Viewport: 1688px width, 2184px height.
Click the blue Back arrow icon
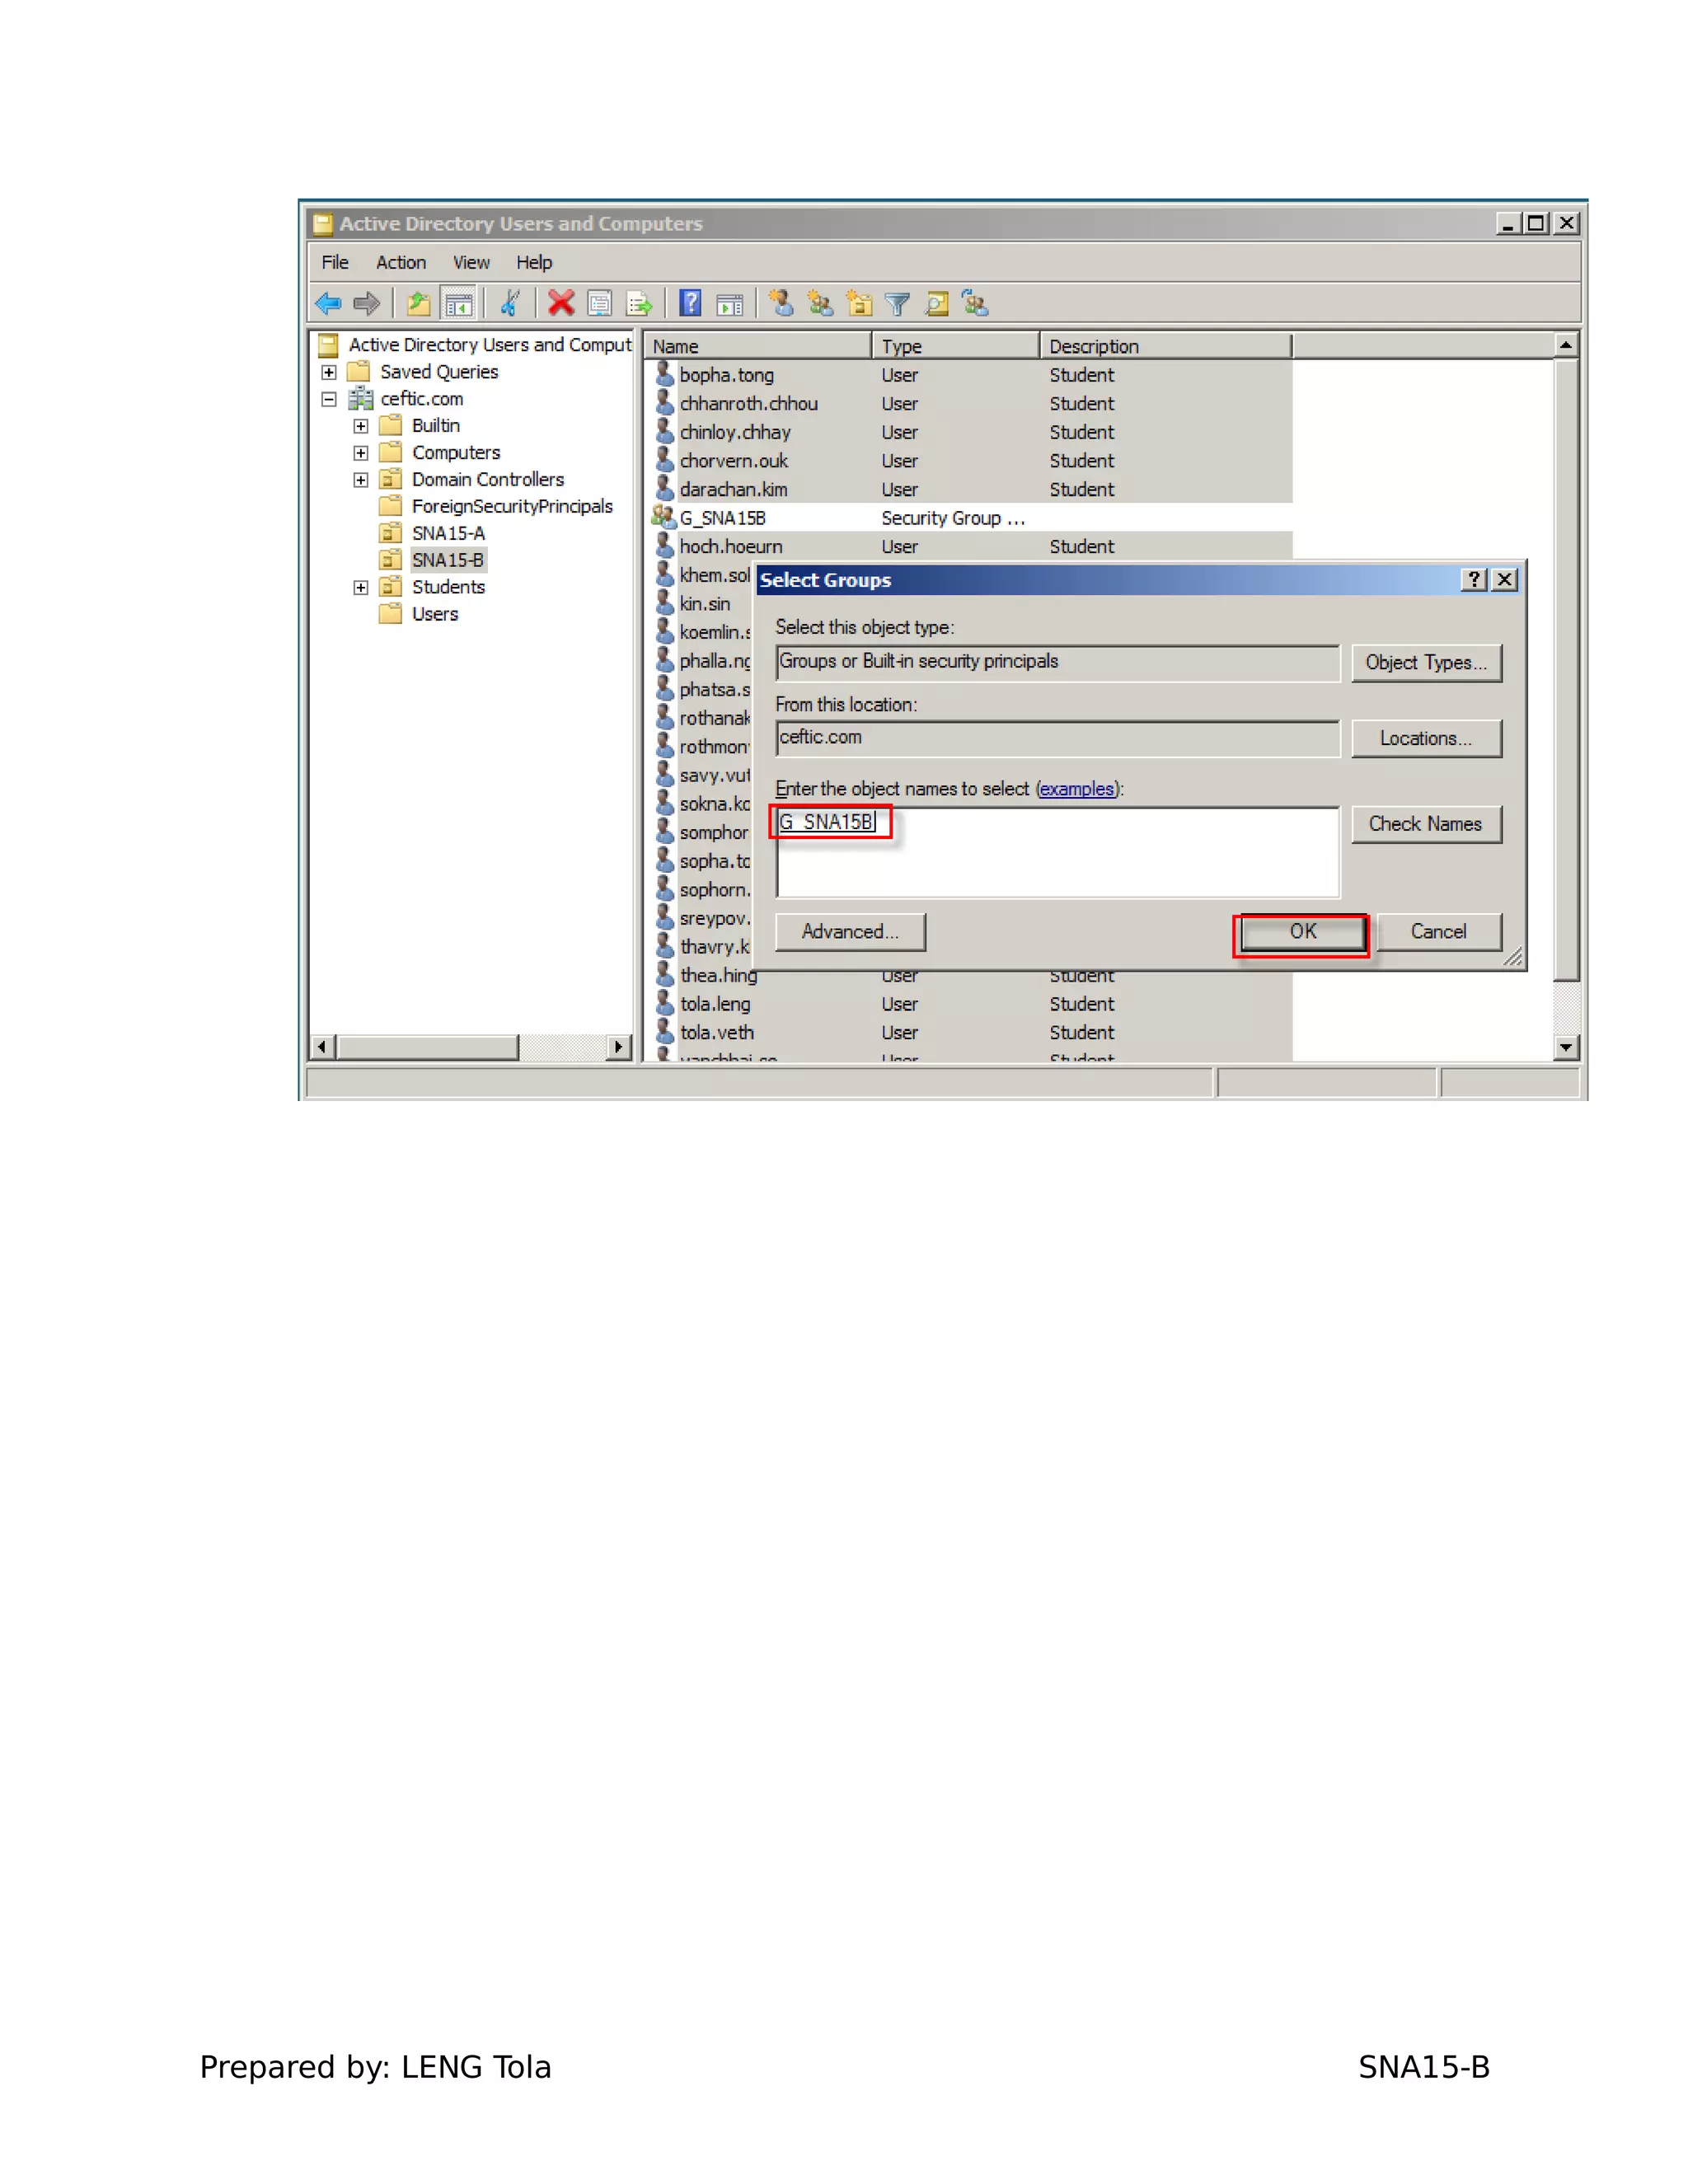pos(328,303)
